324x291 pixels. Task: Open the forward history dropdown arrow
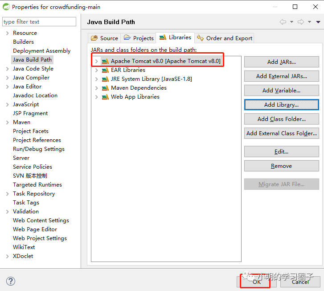point(309,22)
